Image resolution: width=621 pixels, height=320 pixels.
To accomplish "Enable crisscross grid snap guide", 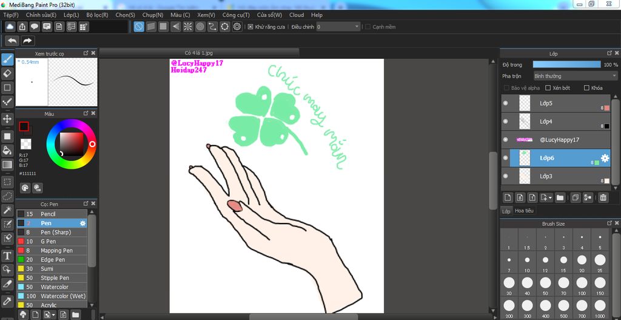I will pyautogui.click(x=163, y=27).
